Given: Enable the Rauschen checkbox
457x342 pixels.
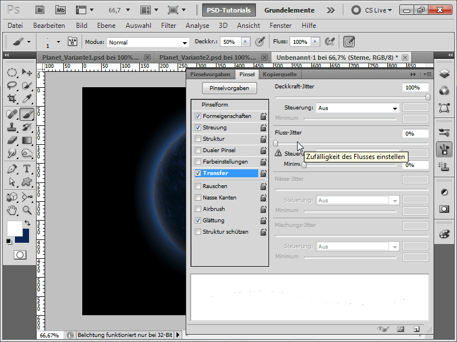Looking at the screenshot, I should (198, 186).
